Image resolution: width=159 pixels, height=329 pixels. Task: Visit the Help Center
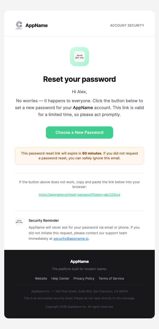click(x=60, y=278)
